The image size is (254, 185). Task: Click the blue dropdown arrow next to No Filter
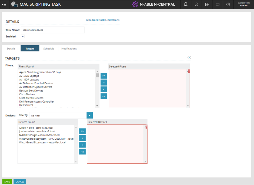point(89,115)
